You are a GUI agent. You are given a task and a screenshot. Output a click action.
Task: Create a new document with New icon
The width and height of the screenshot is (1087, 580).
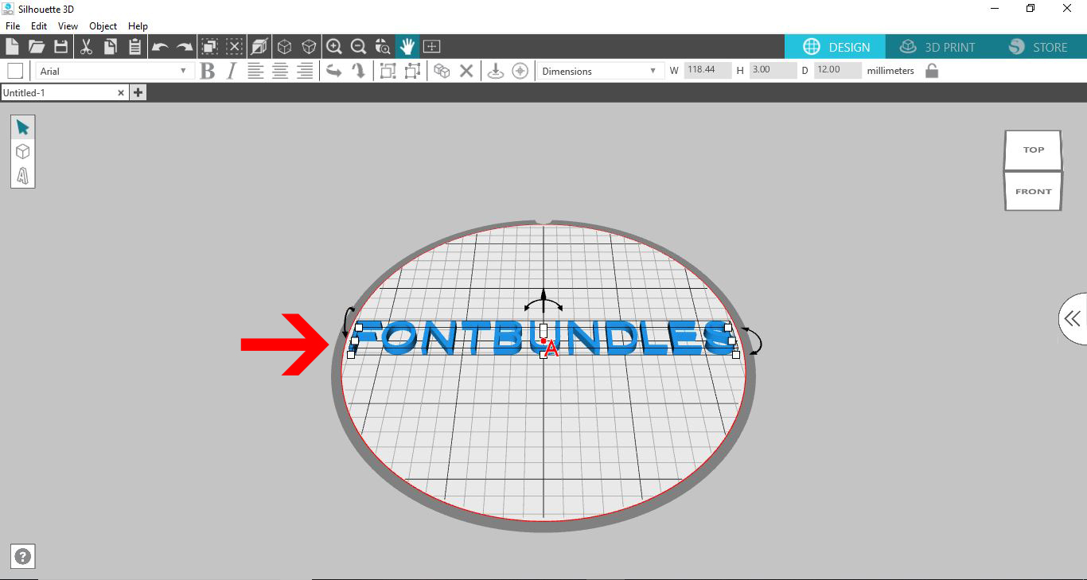pyautogui.click(x=12, y=46)
